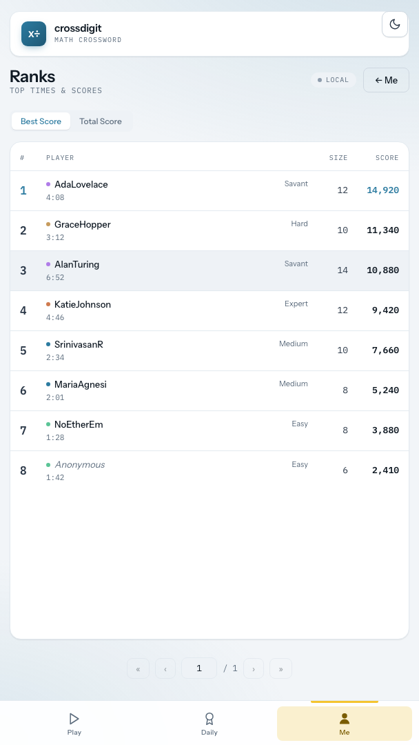The height and width of the screenshot is (745, 419).
Task: Click the Easy label in NoEtherEm row
Action: click(300, 424)
